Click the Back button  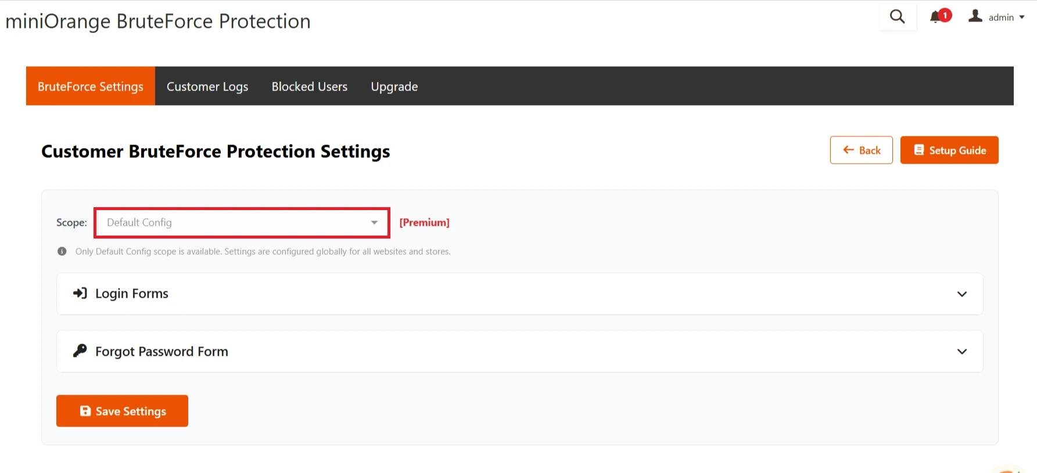click(862, 150)
